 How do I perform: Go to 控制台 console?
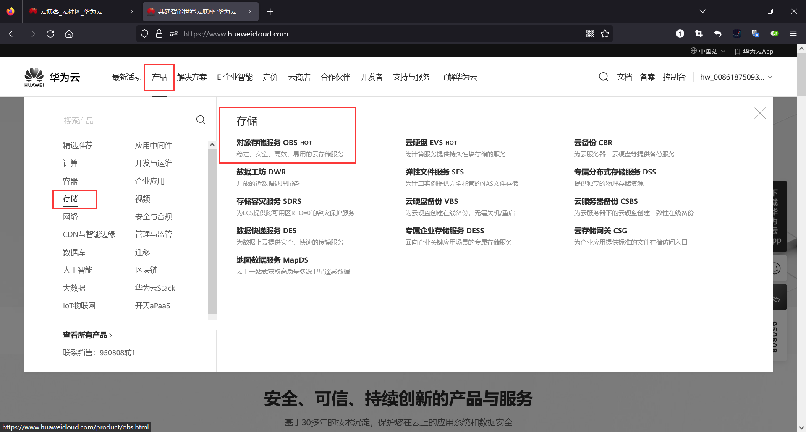pyautogui.click(x=674, y=77)
